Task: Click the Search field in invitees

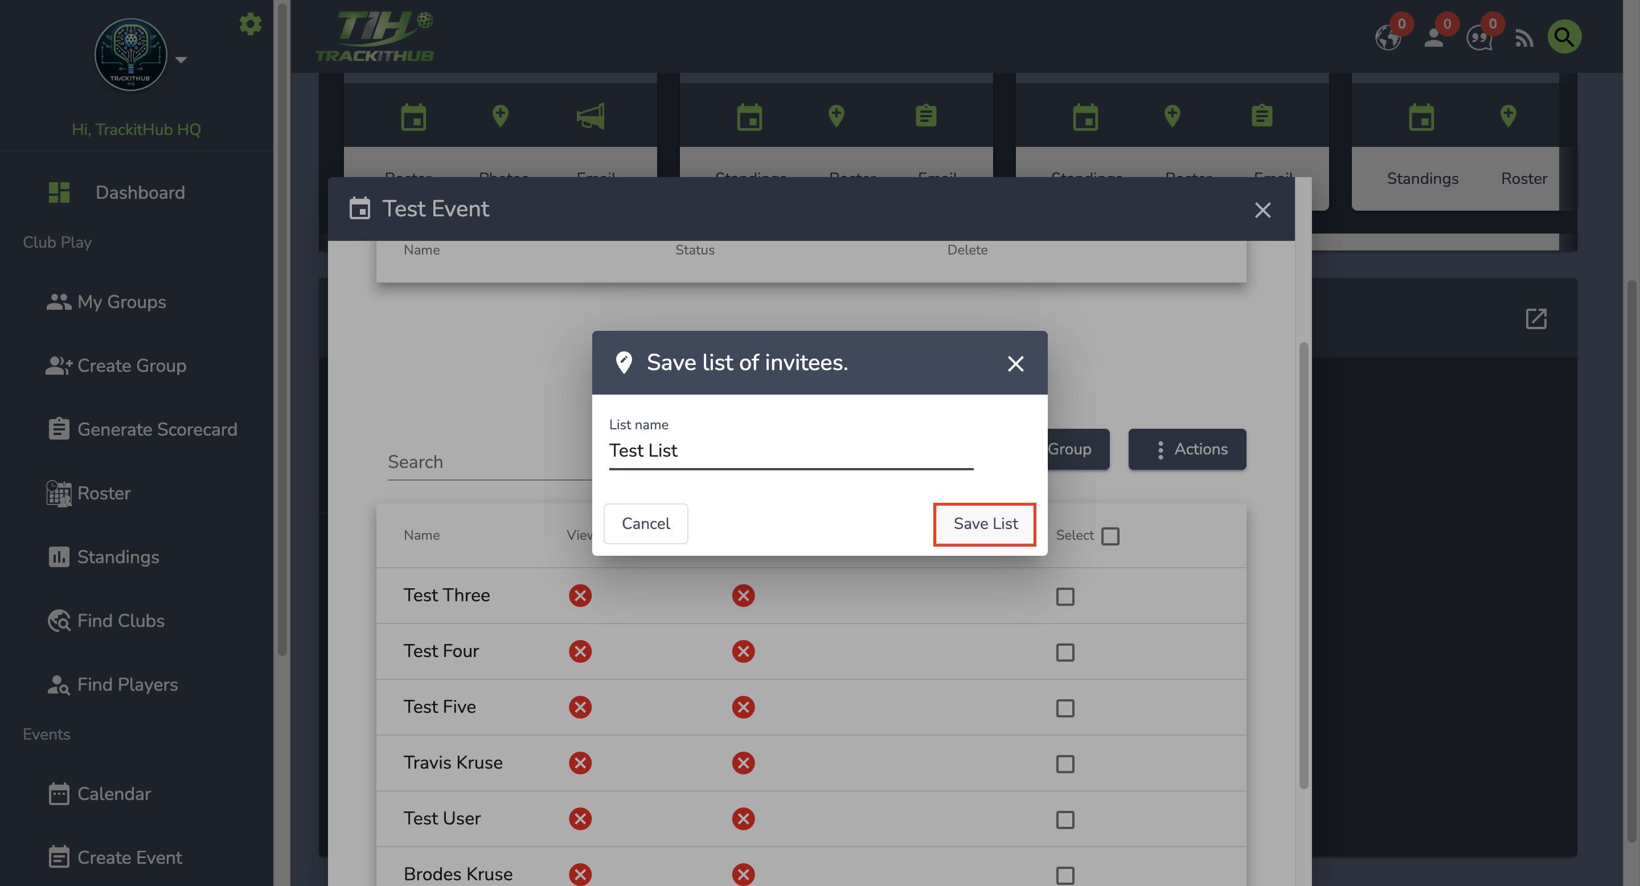Action: (490, 462)
